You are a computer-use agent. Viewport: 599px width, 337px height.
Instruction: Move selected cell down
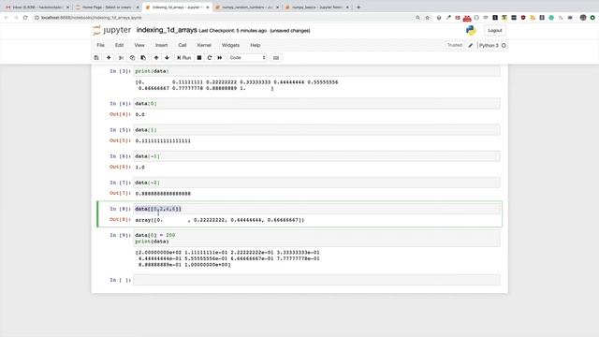[x=167, y=58]
